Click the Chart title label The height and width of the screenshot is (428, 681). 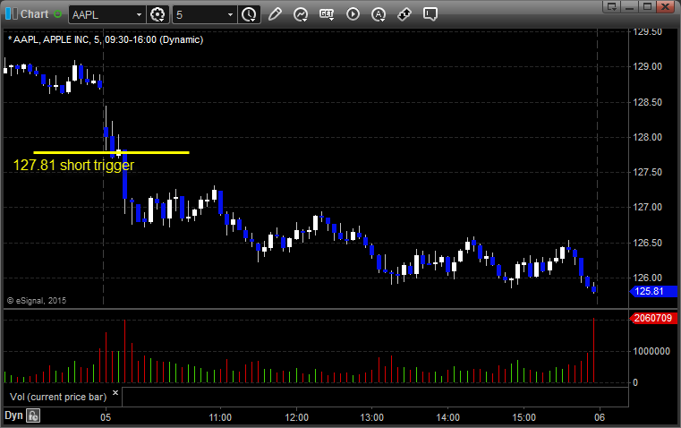[x=34, y=14]
